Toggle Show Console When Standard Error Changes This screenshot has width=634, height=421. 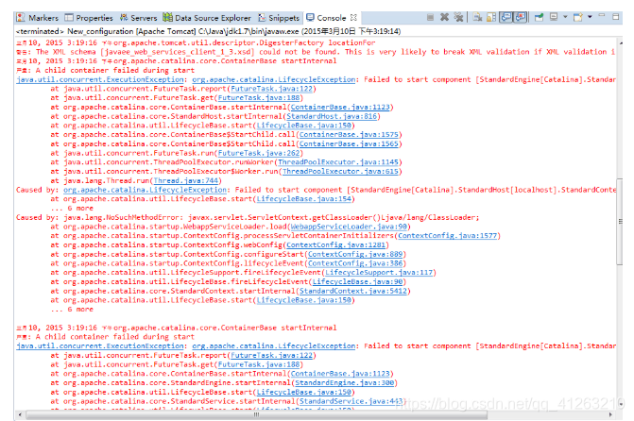click(521, 17)
